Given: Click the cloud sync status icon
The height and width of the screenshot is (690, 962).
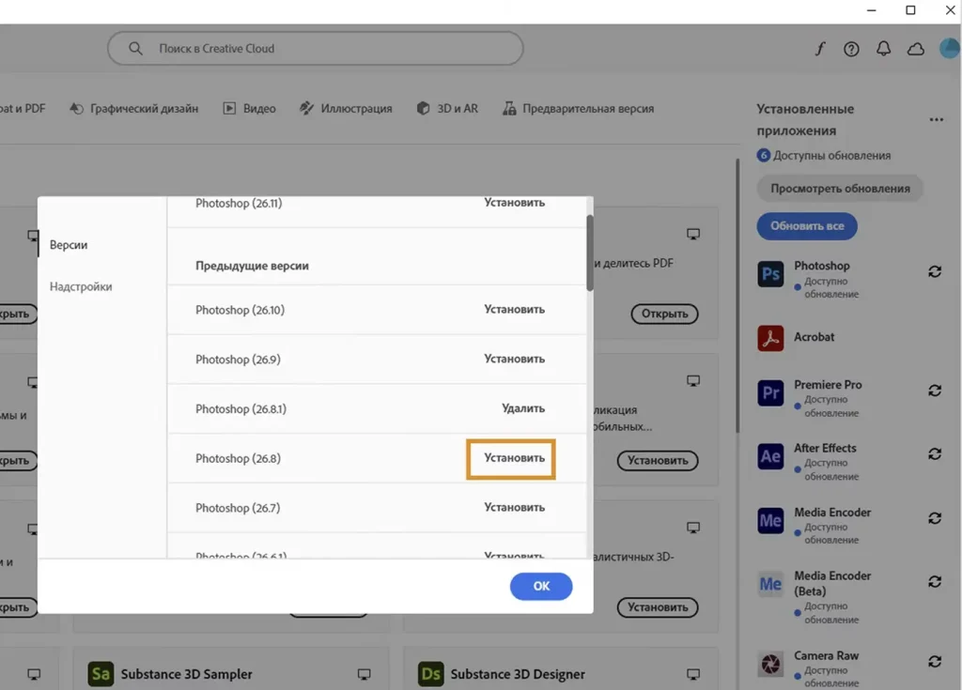Looking at the screenshot, I should 915,50.
